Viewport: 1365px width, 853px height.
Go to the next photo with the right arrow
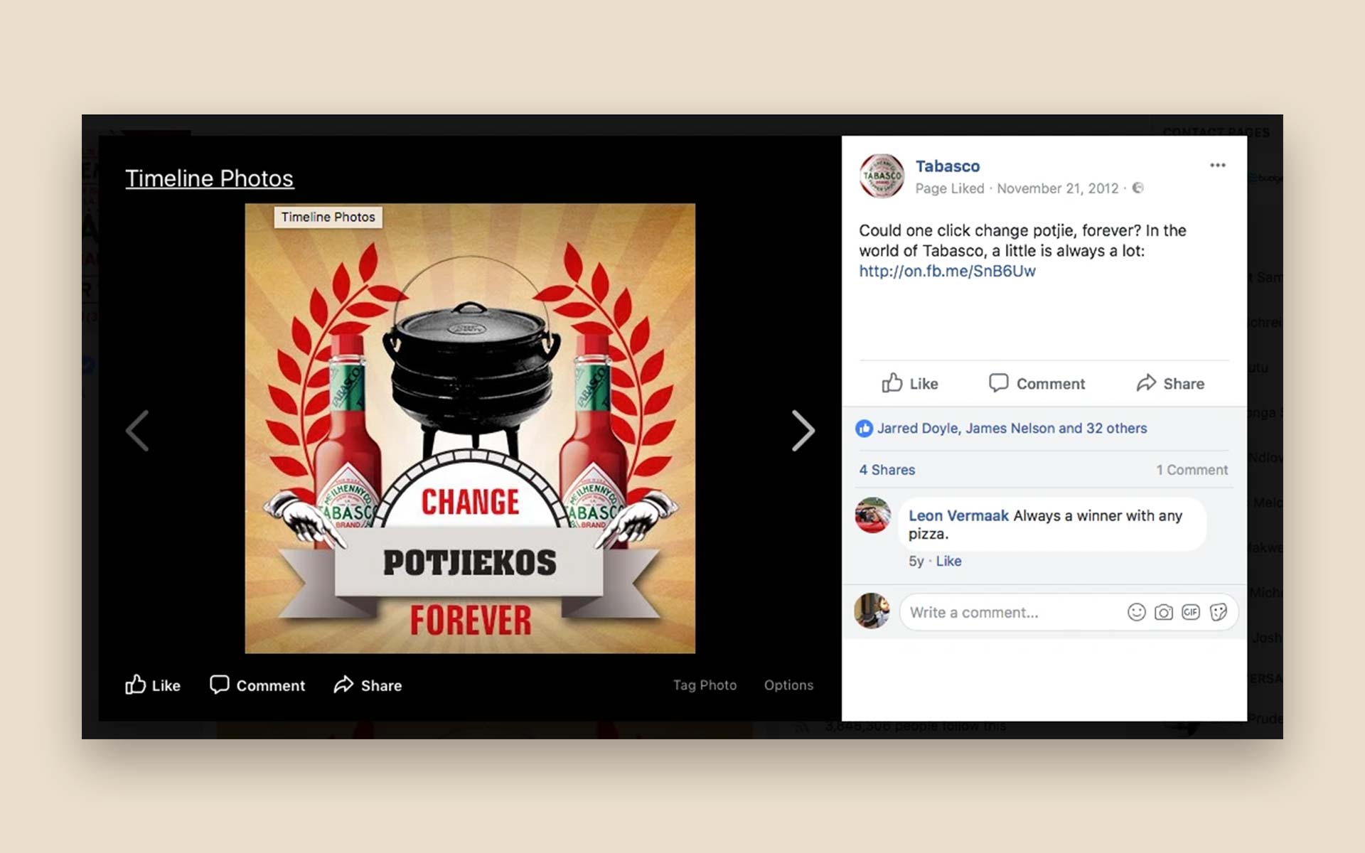[803, 430]
